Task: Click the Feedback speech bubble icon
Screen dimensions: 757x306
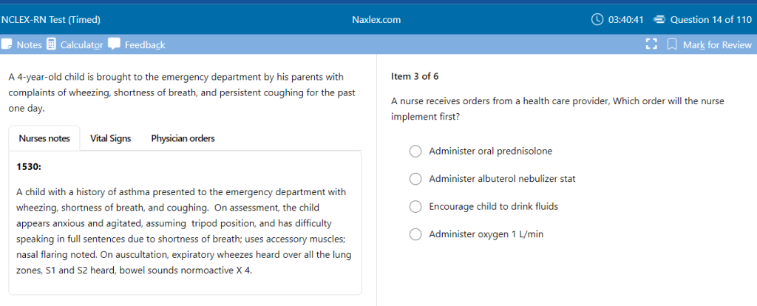Action: click(115, 44)
